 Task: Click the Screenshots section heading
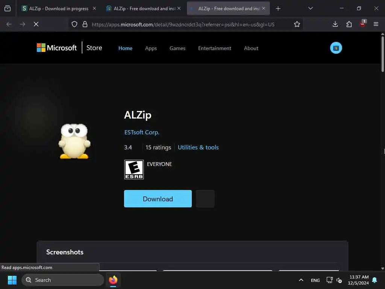pyautogui.click(x=65, y=252)
